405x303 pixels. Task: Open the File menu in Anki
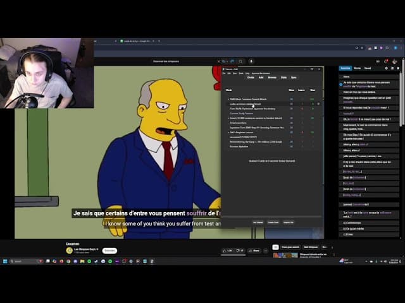click(224, 73)
